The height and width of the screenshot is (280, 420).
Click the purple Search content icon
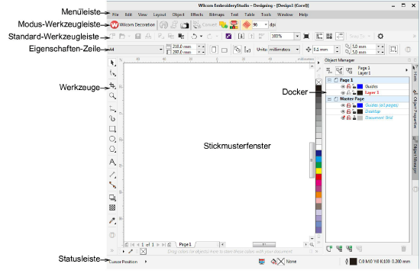tap(228, 36)
